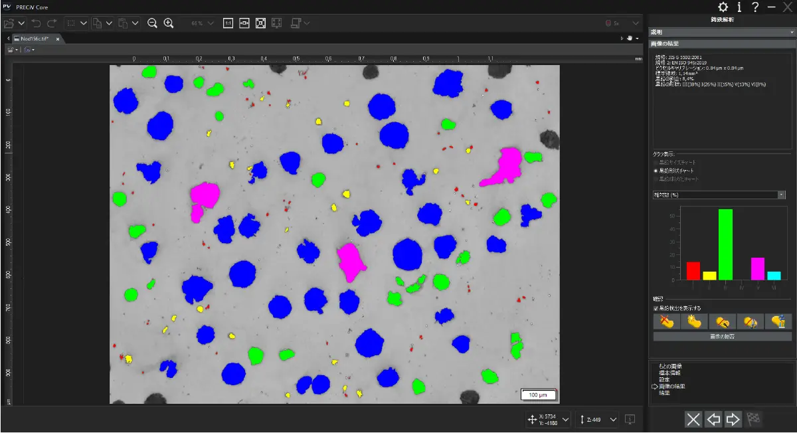Select the 黒鉛形状チャート radio button
797x433 pixels.
point(654,169)
